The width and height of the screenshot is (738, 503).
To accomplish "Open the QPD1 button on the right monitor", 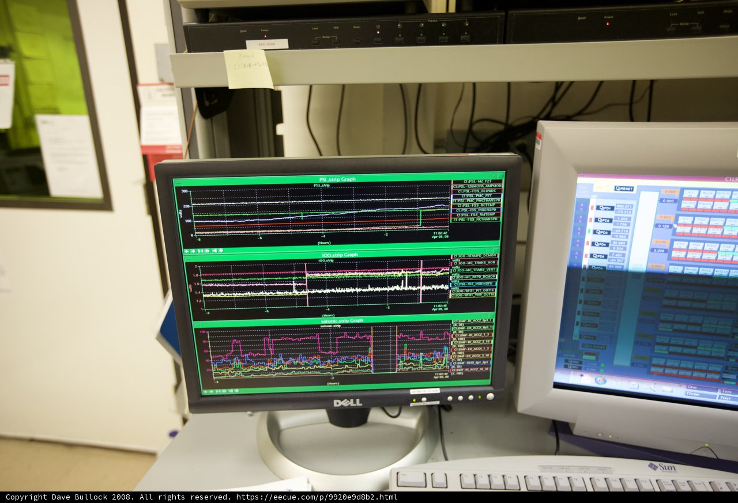I will [x=605, y=208].
